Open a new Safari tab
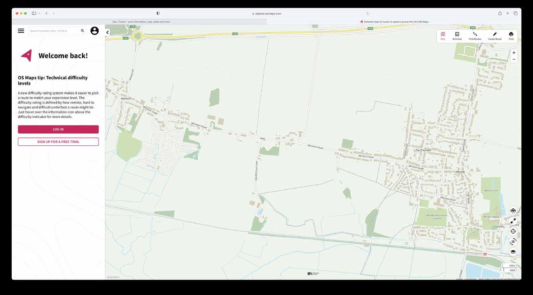533x295 pixels. click(508, 13)
